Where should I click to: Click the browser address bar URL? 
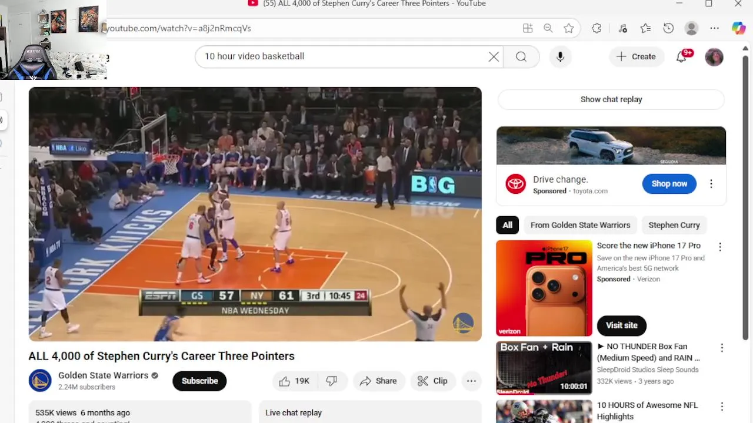(179, 28)
